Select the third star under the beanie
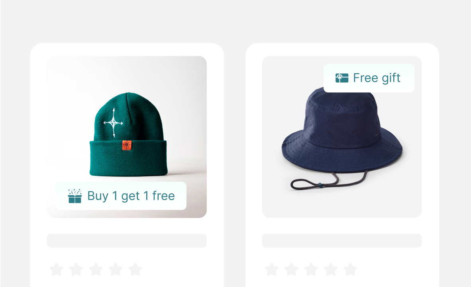Viewport: 471px width, 287px height. pos(96,269)
